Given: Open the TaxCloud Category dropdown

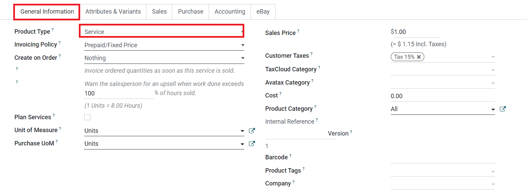Looking at the screenshot, I should [442, 70].
